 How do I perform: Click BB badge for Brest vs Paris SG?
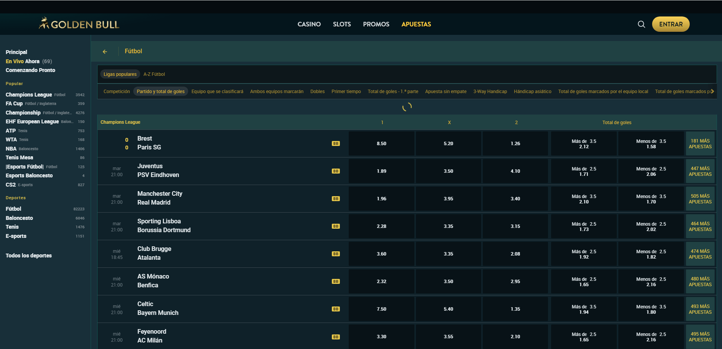pos(336,144)
